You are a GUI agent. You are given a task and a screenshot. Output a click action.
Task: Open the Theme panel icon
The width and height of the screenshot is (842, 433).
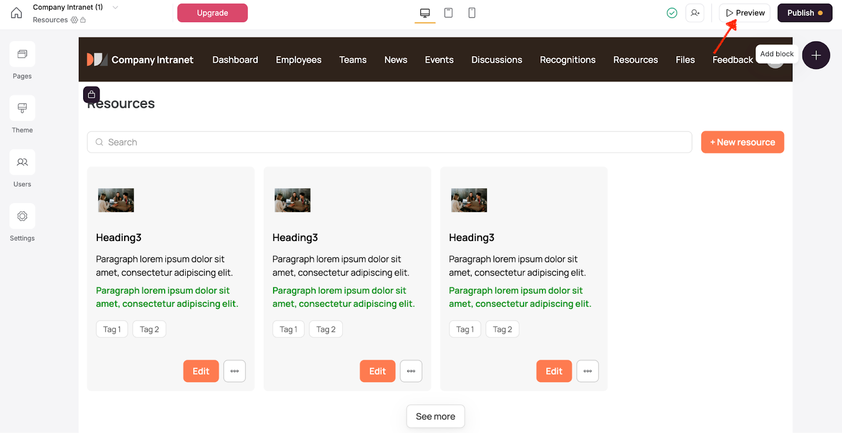click(x=22, y=108)
